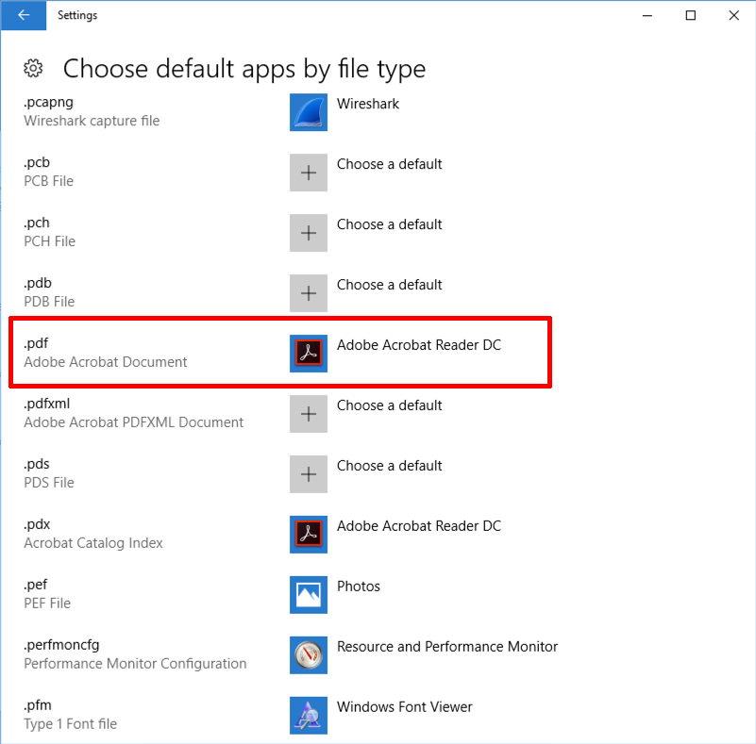Click the Photos icon for .pef
Image resolution: width=756 pixels, height=744 pixels.
coord(309,595)
